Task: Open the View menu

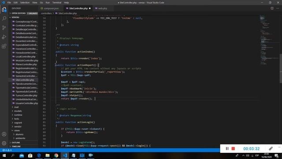Action: 34,3
